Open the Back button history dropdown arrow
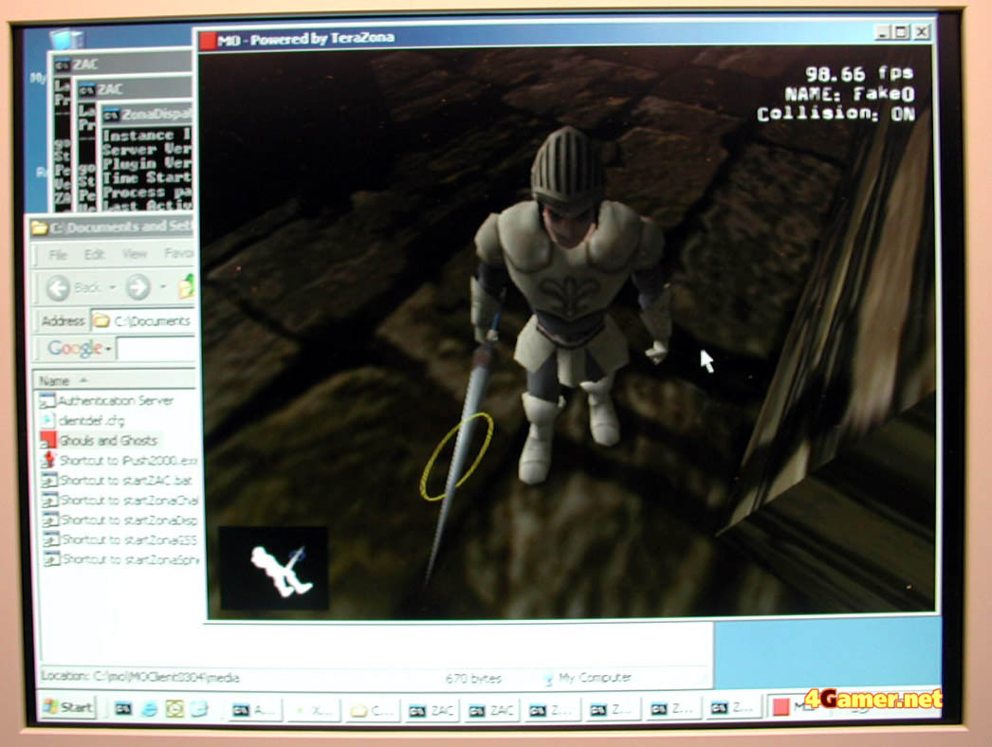The image size is (992, 747). [111, 288]
